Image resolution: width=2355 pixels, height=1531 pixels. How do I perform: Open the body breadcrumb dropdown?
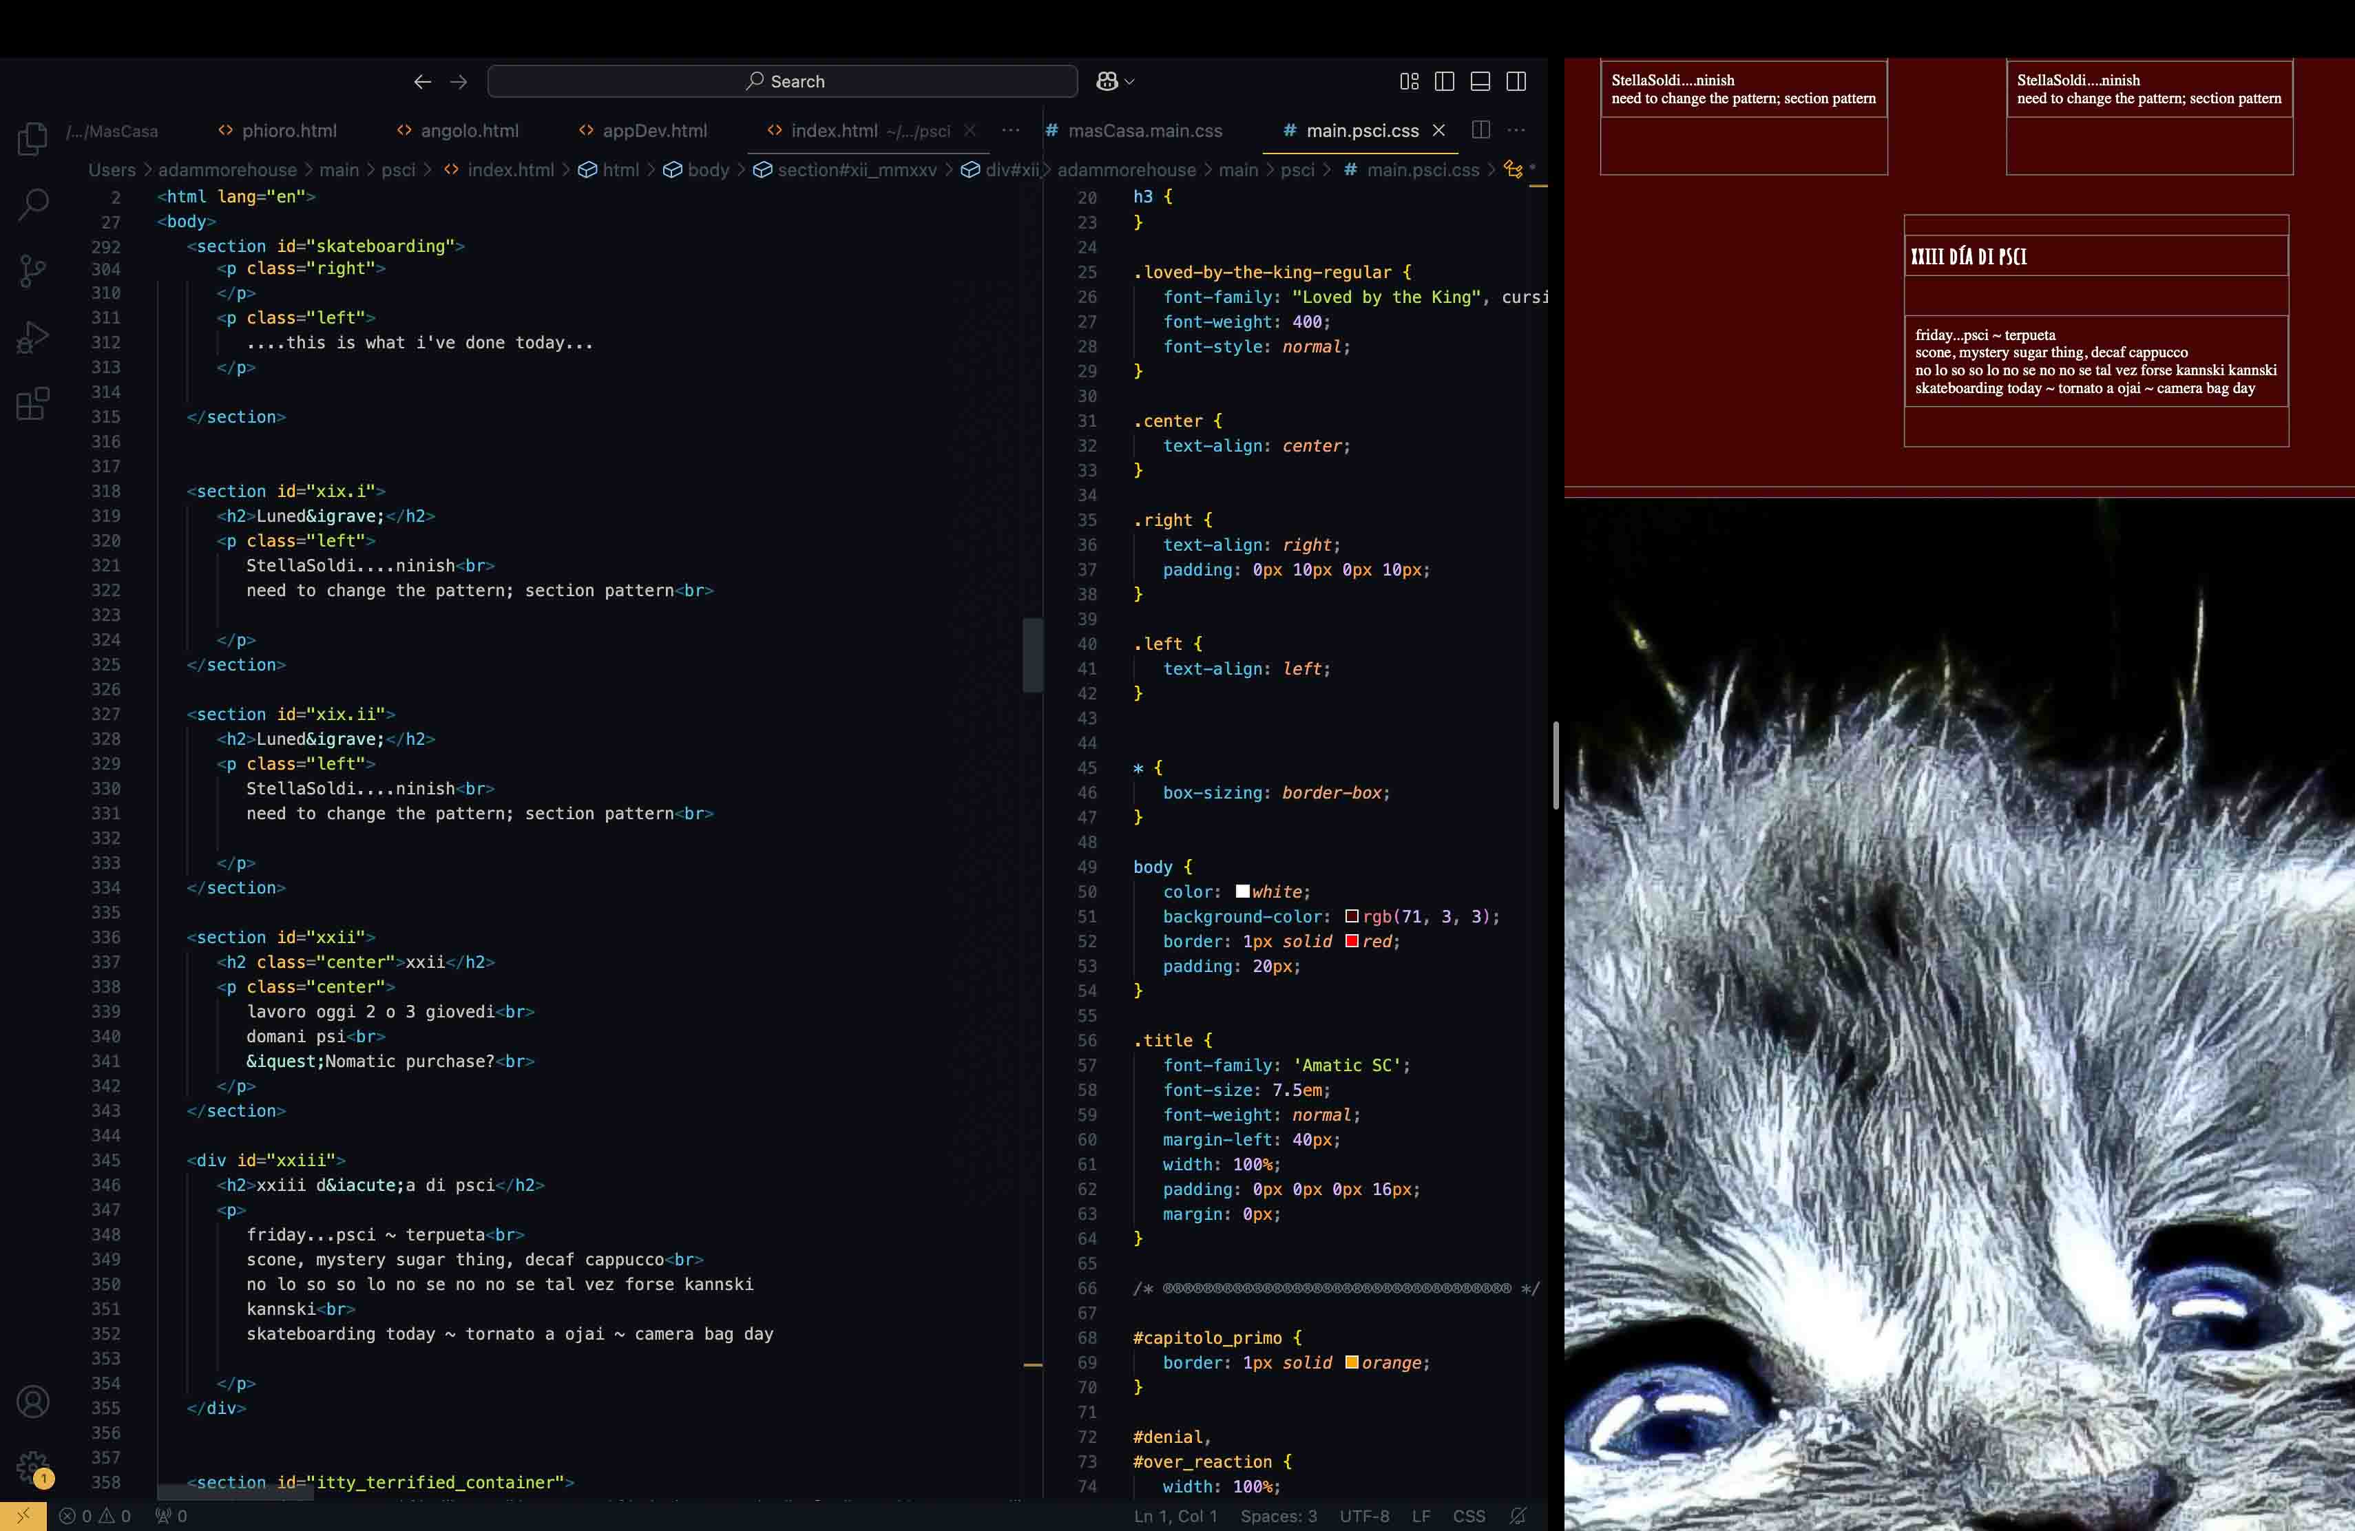709,170
